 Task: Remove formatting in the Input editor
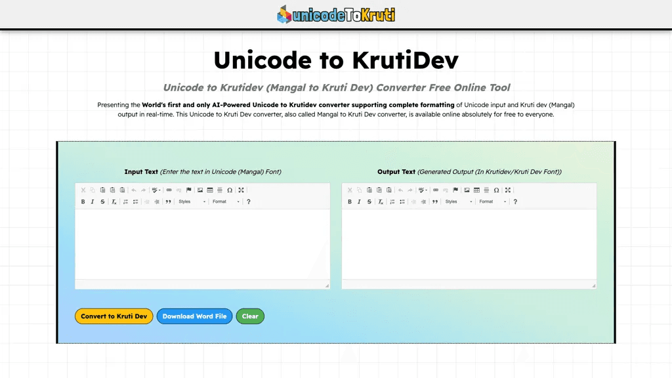click(x=114, y=201)
